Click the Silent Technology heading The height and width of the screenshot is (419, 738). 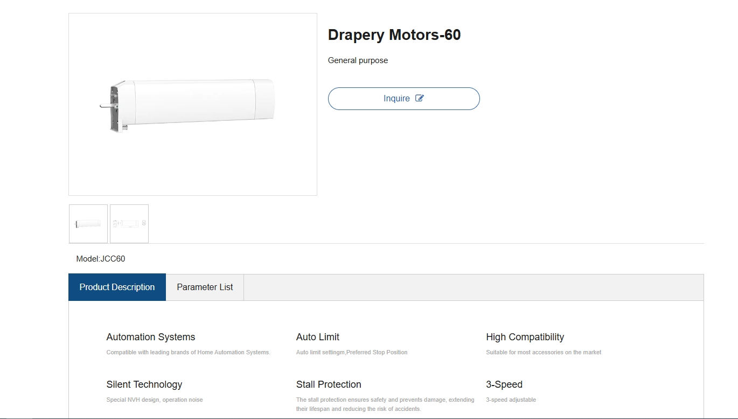pyautogui.click(x=144, y=384)
